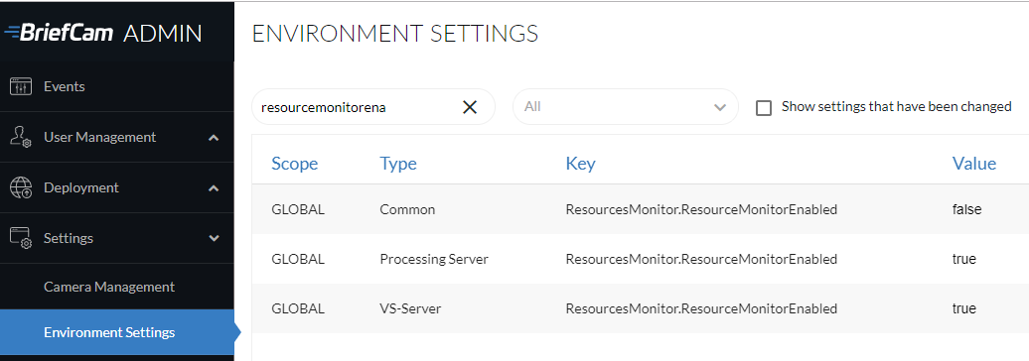Click the Environment Settings page heading
Viewport: 1029px width, 361px height.
tap(395, 34)
